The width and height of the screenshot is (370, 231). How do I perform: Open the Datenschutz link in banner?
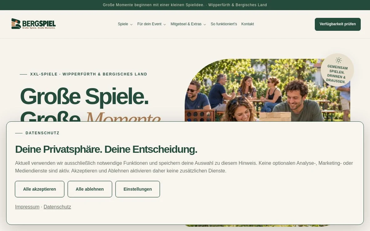57,207
